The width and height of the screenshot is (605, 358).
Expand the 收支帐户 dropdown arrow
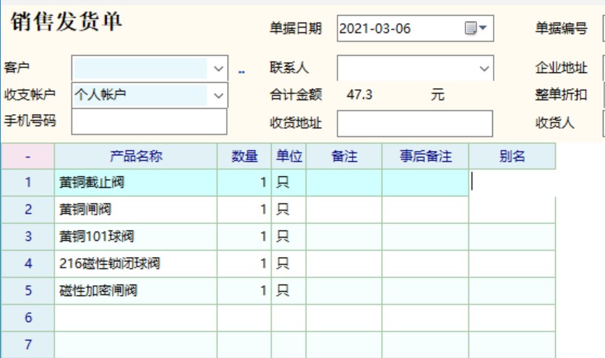(219, 95)
